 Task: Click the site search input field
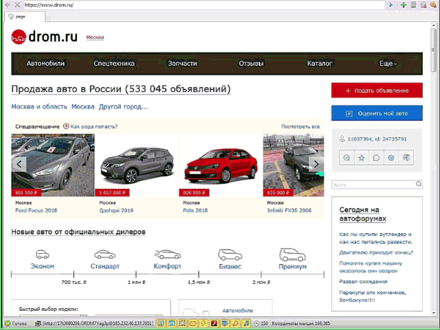tap(371, 184)
